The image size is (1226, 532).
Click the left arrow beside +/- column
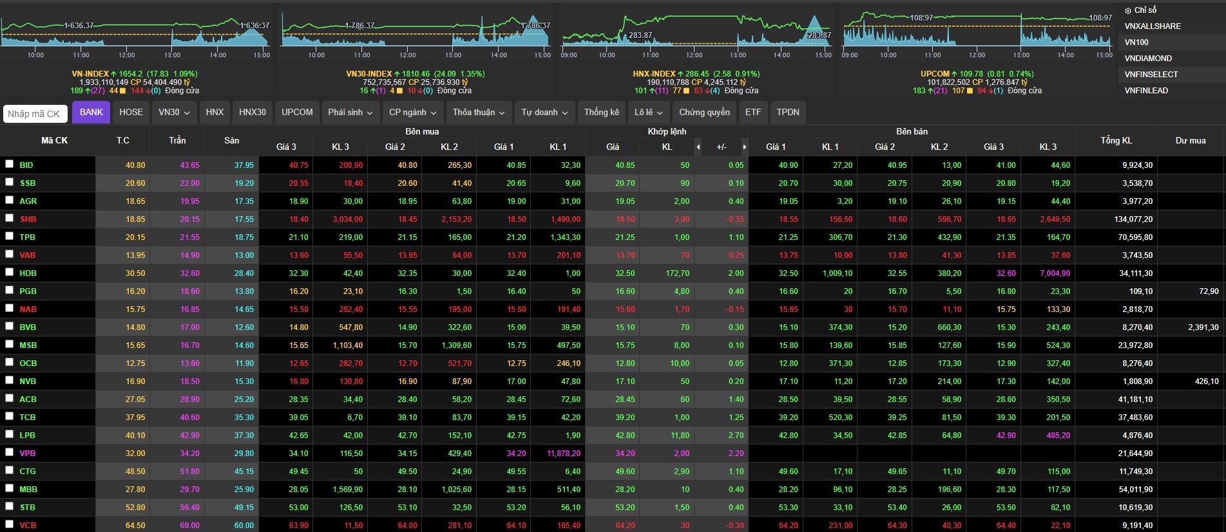point(698,147)
